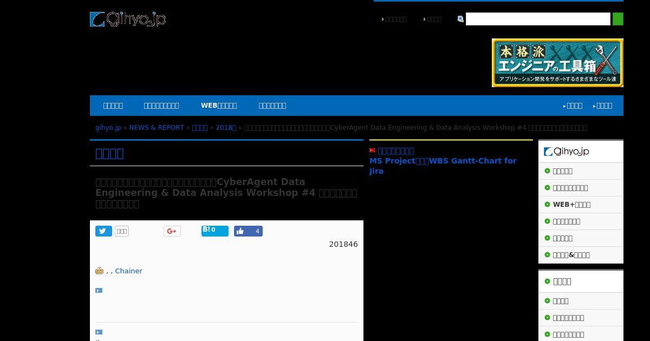Open the tweet count bubble beside Twitter button
Image resolution: width=650 pixels, height=341 pixels.
tap(122, 231)
